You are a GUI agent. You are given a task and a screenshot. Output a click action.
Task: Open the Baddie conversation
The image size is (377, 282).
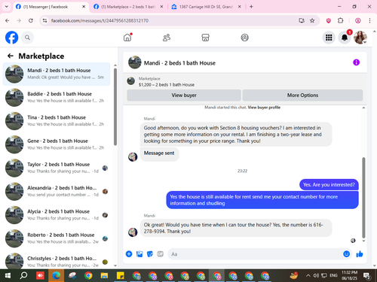click(57, 97)
